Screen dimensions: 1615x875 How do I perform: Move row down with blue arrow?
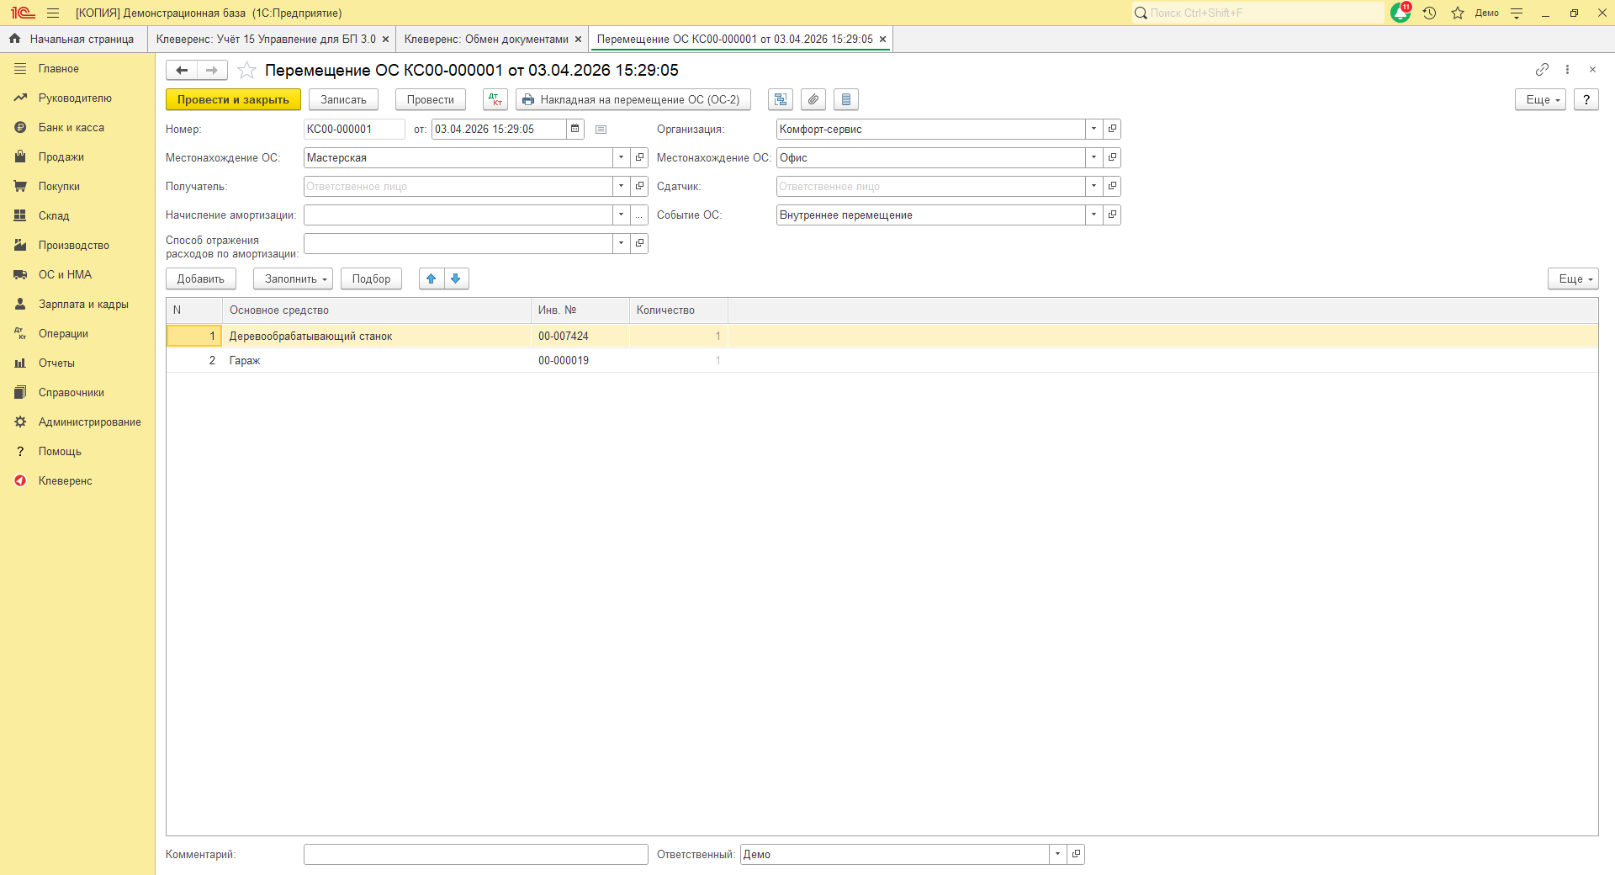(x=456, y=278)
